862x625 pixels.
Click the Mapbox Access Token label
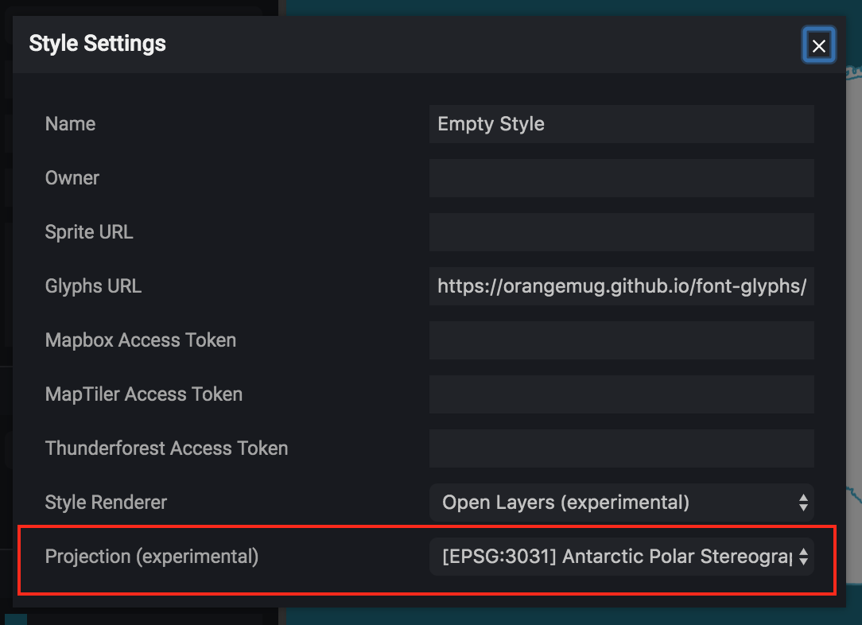141,340
